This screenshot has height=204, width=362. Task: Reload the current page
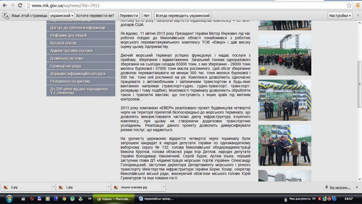point(20,5)
